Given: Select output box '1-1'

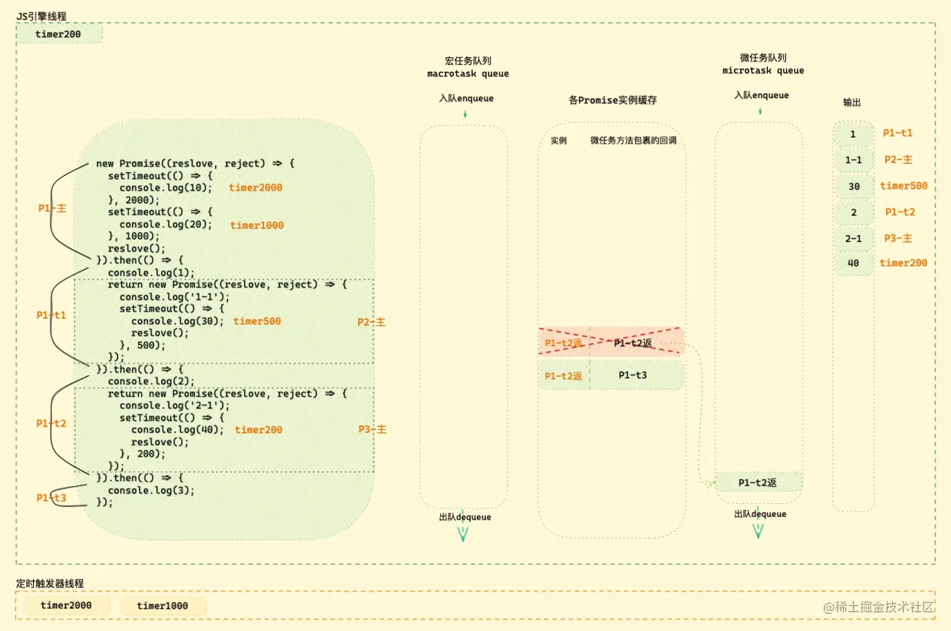Looking at the screenshot, I should tap(853, 160).
